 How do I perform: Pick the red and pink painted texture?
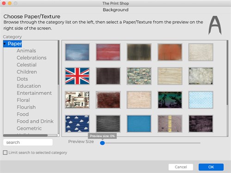tap(108, 52)
